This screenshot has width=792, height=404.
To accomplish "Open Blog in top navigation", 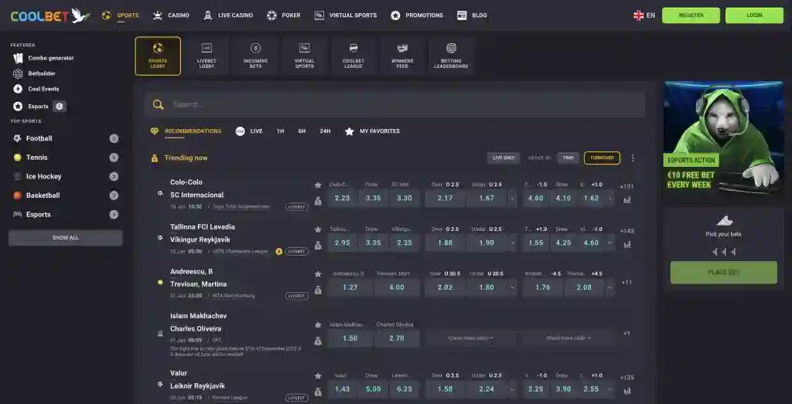I will tap(473, 15).
